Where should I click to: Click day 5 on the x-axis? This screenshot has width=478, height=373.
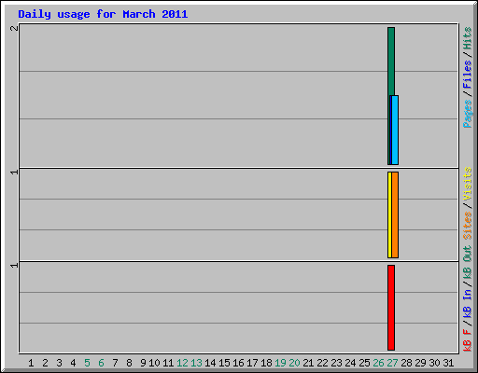point(87,363)
